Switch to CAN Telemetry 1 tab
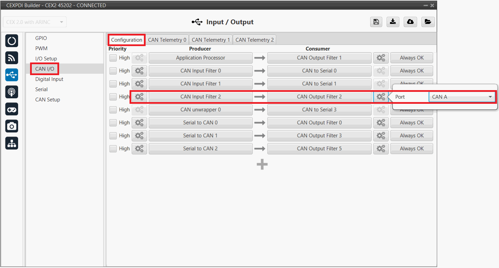Image resolution: width=499 pixels, height=268 pixels. (x=211, y=40)
